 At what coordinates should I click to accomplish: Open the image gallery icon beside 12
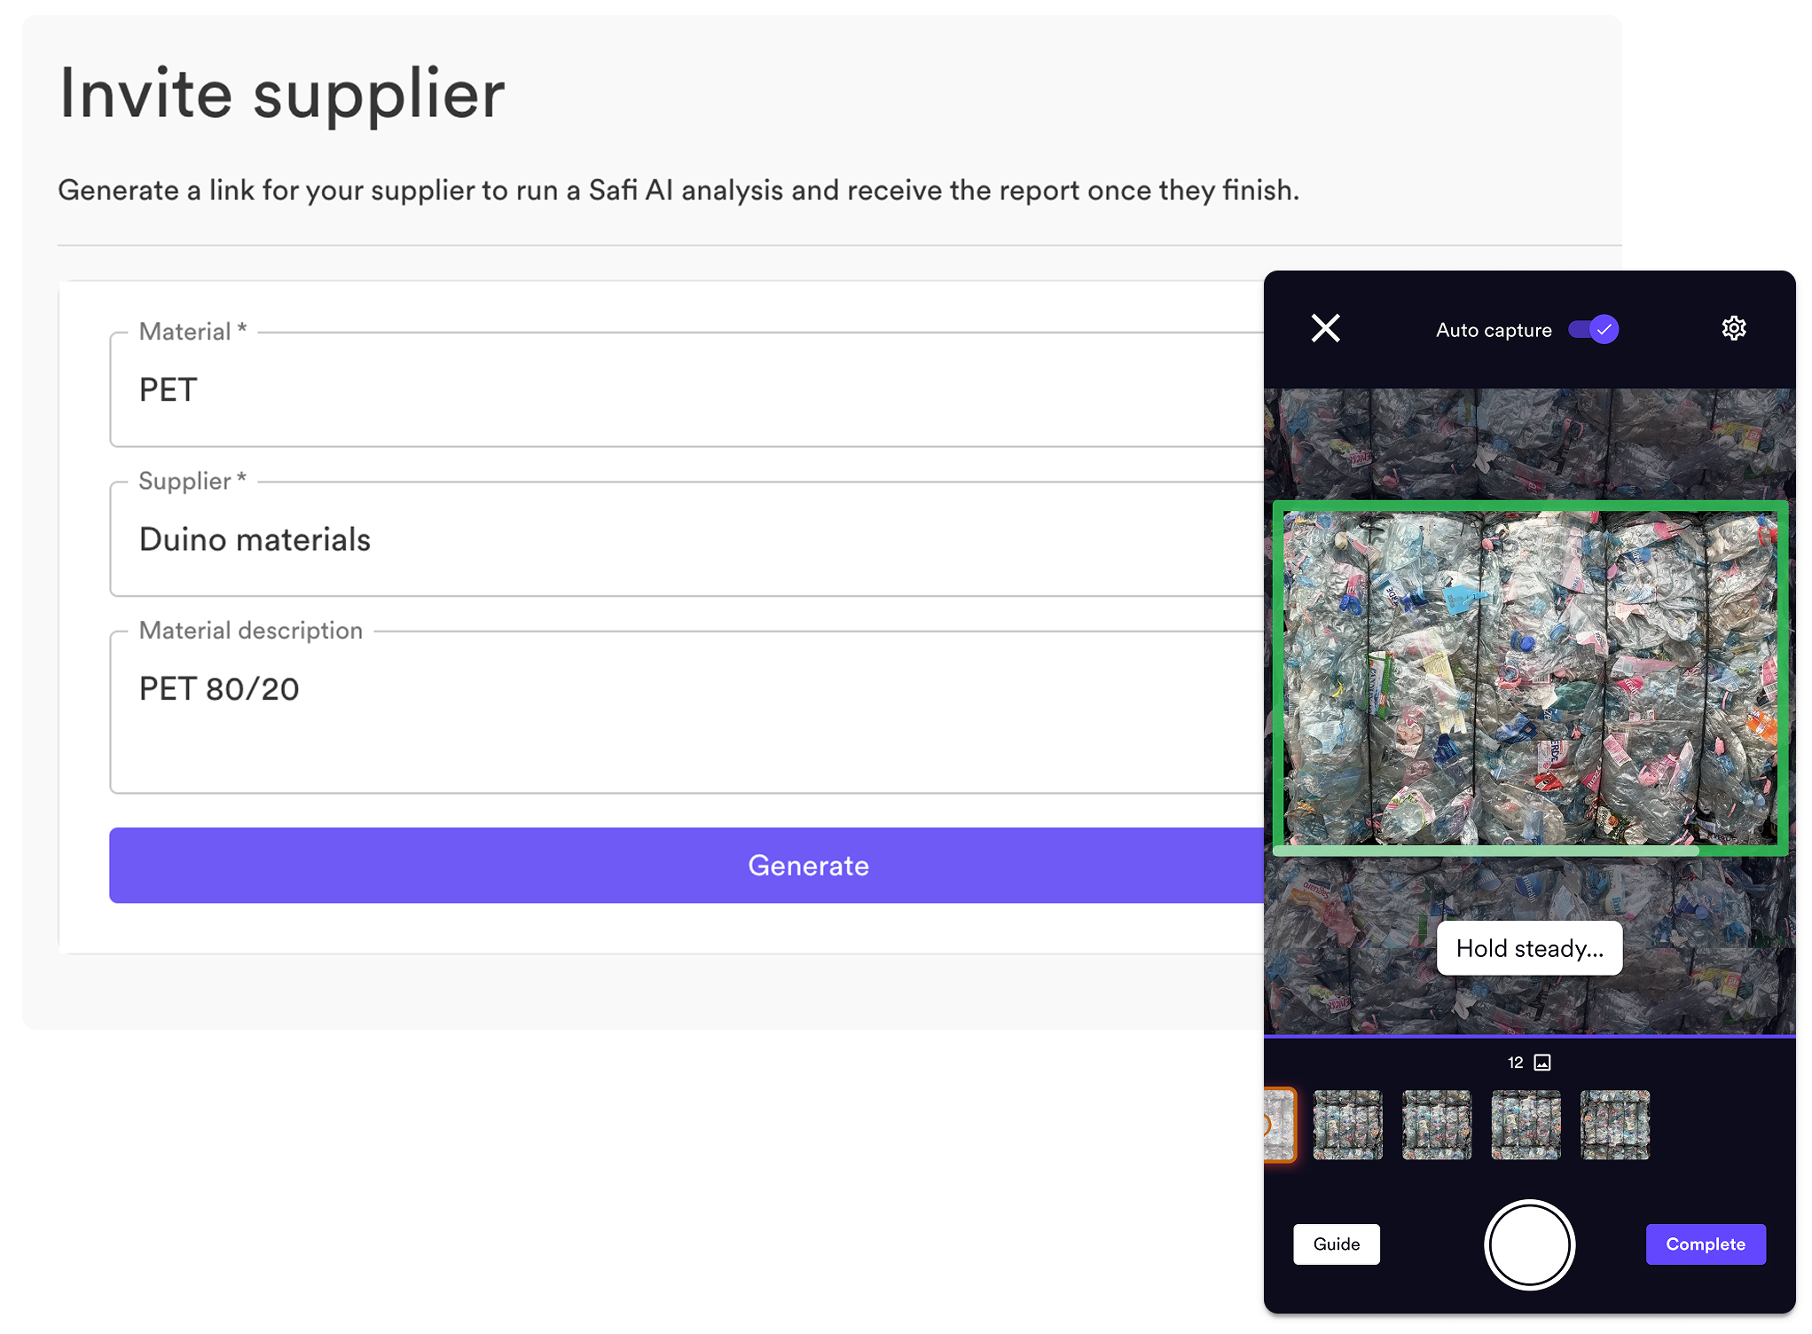click(x=1542, y=1062)
